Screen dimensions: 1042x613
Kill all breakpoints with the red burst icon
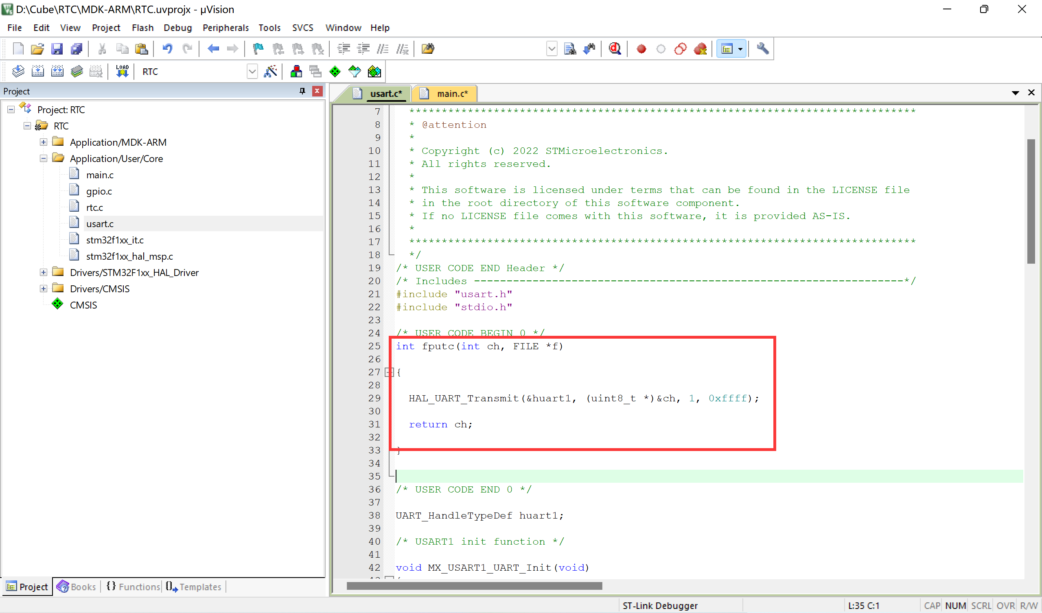click(701, 49)
